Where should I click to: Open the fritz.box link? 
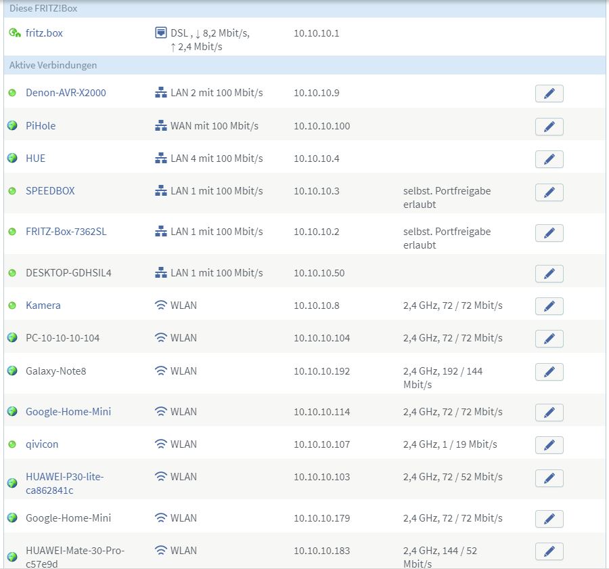(44, 33)
